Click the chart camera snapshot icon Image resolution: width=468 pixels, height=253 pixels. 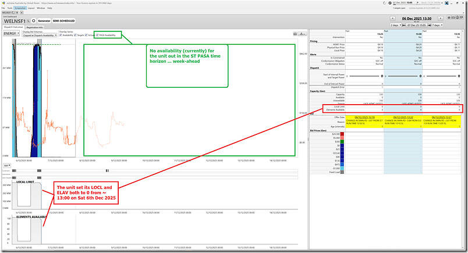[295, 34]
